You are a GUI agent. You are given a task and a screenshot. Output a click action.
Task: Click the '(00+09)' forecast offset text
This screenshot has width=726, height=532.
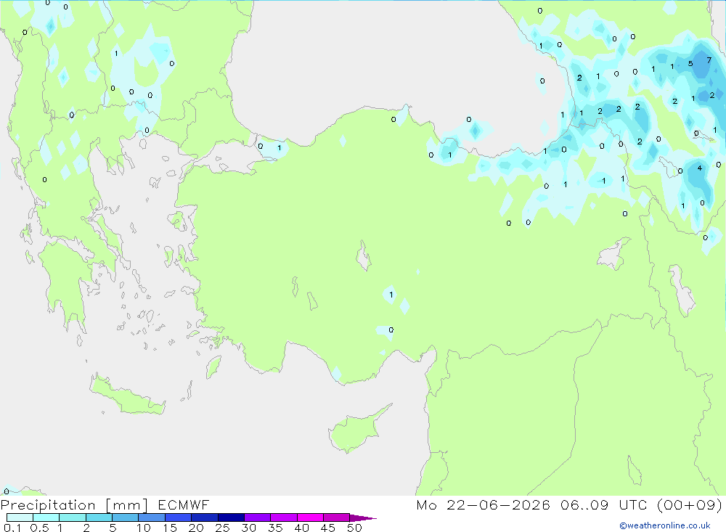click(x=690, y=505)
